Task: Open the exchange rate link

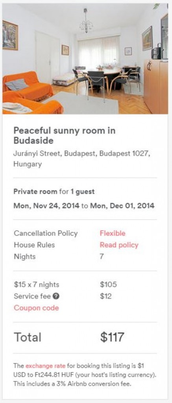Action: [45, 366]
